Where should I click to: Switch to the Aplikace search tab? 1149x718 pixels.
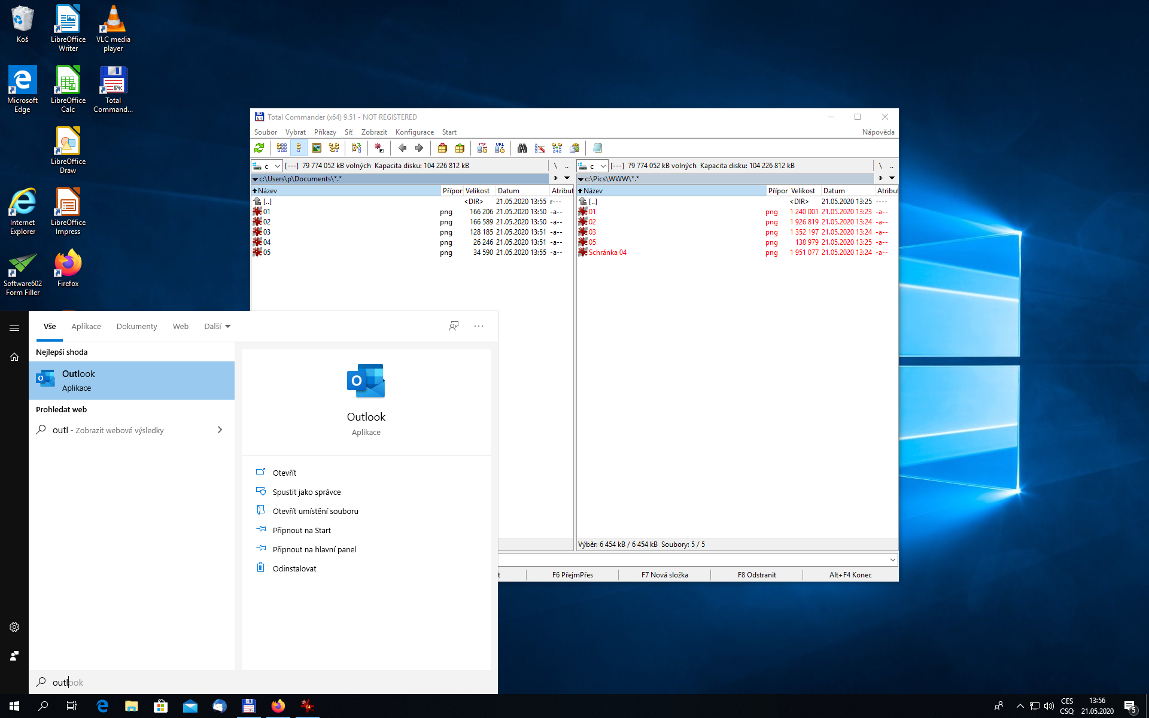(x=86, y=326)
